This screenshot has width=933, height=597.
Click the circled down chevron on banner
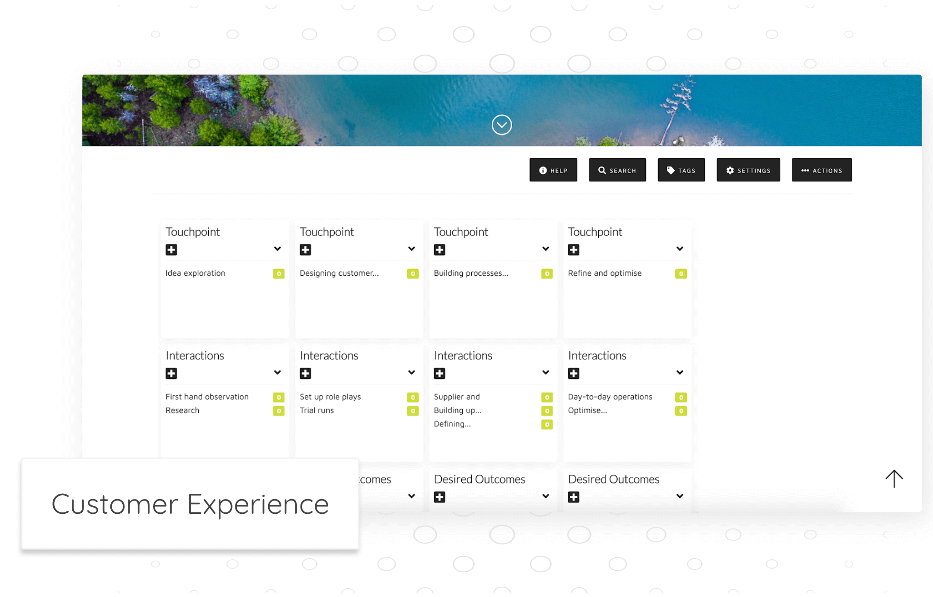[501, 125]
